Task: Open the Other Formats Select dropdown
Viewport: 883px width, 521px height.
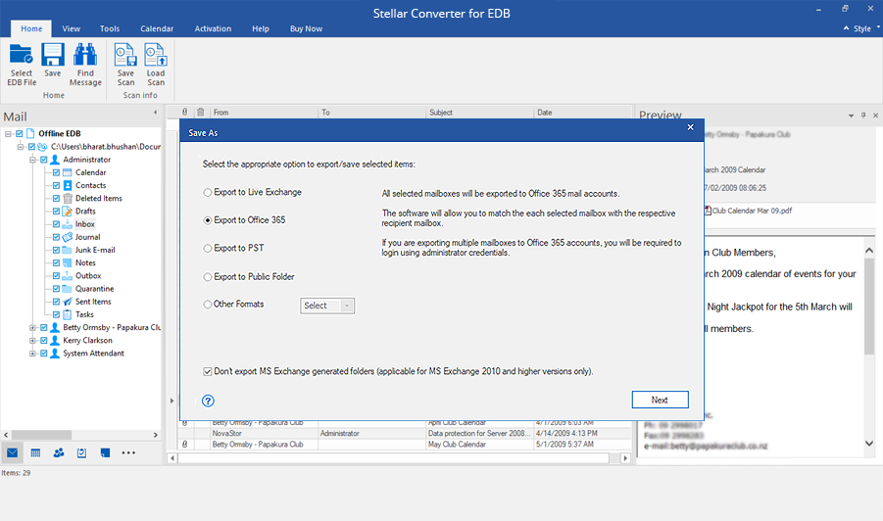Action: coord(326,306)
